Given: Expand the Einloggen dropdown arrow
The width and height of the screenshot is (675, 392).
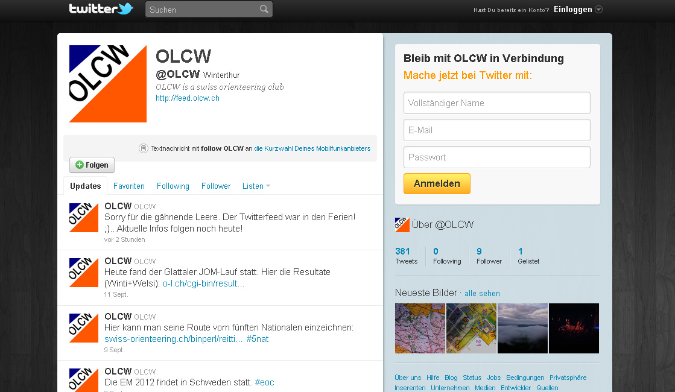Looking at the screenshot, I should point(599,10).
